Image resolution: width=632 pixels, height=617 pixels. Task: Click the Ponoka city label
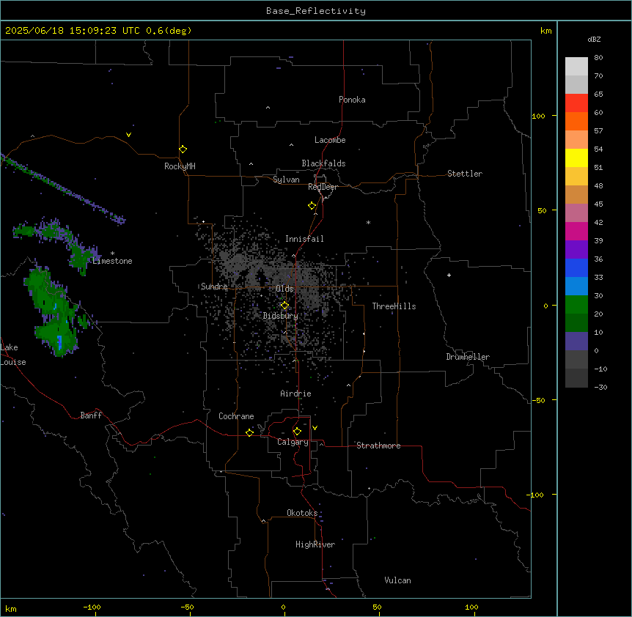[352, 100]
